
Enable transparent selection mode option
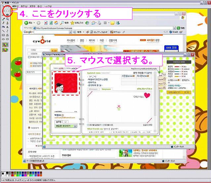click(5, 50)
